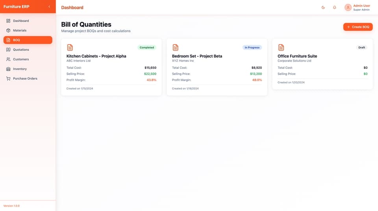The width and height of the screenshot is (378, 211).
Task: Click the $15,650 total cost value
Action: (150, 68)
